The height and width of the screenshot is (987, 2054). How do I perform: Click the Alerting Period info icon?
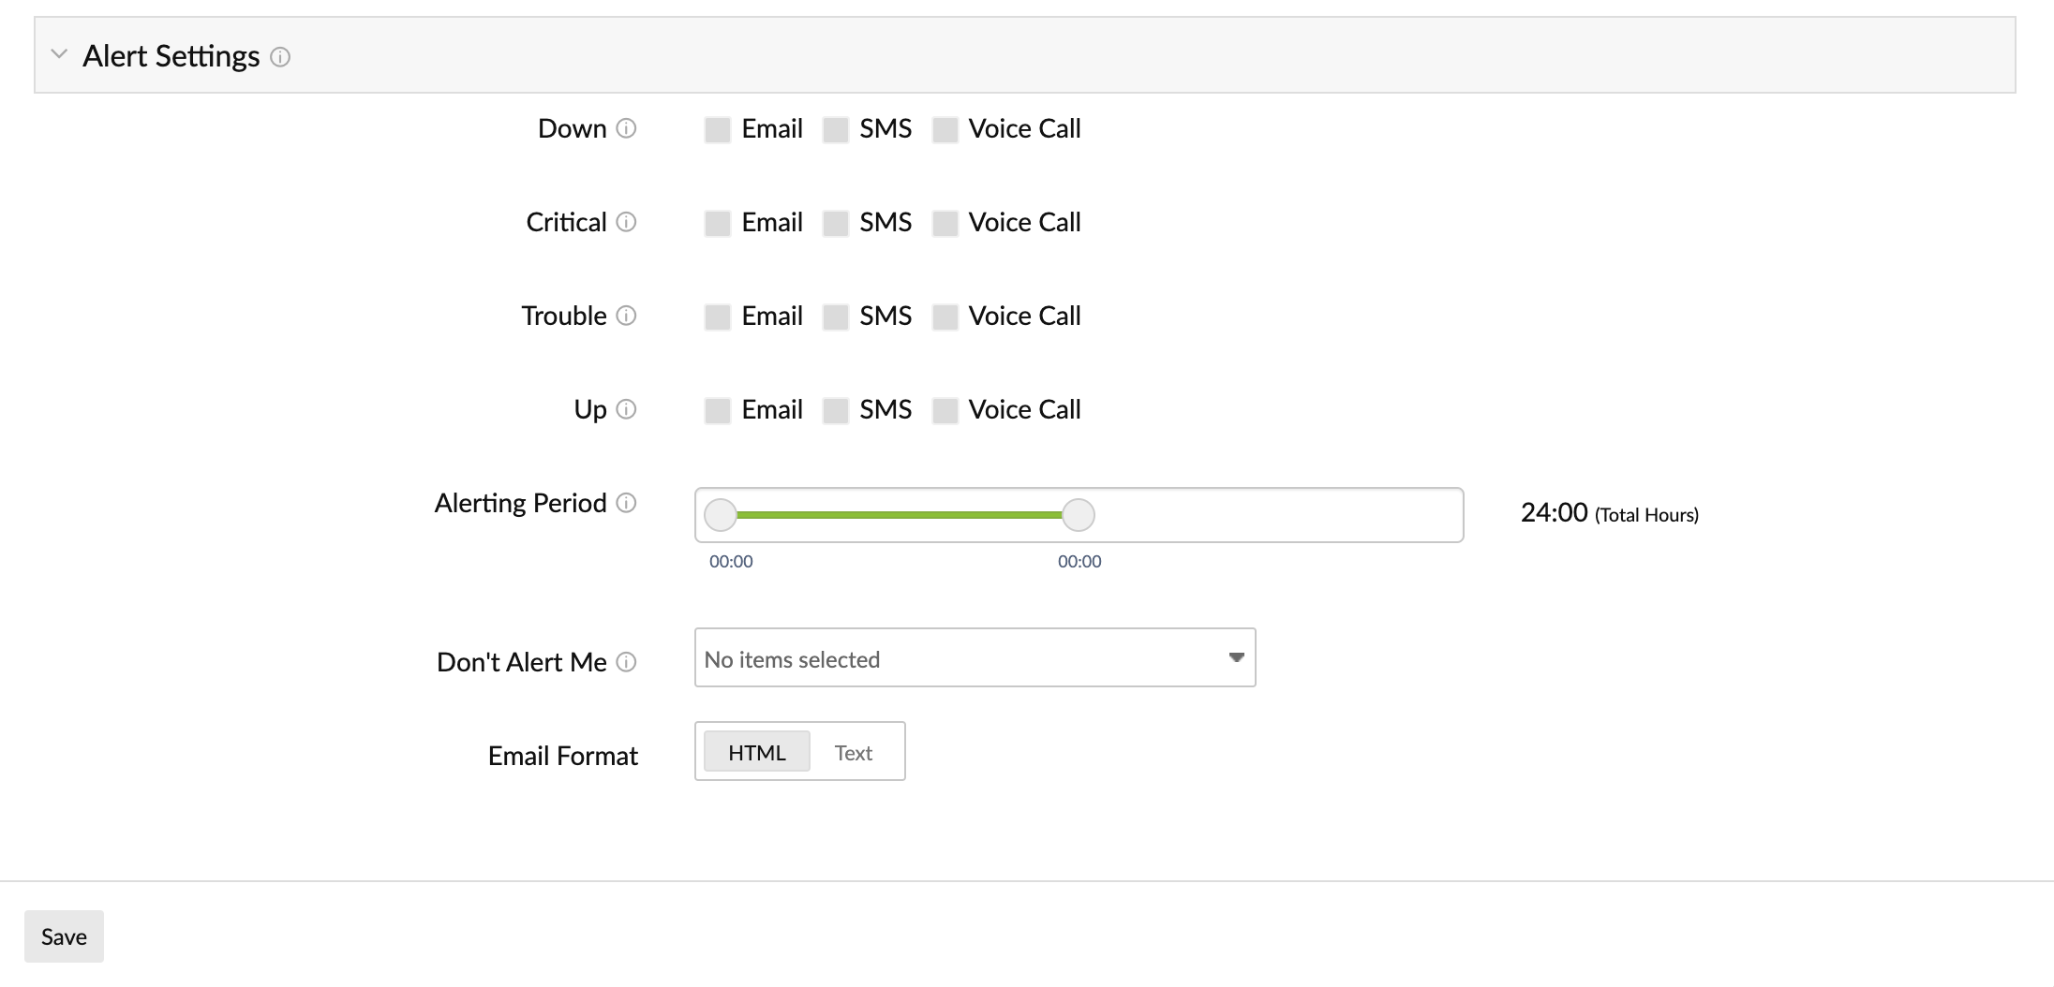[x=626, y=503]
